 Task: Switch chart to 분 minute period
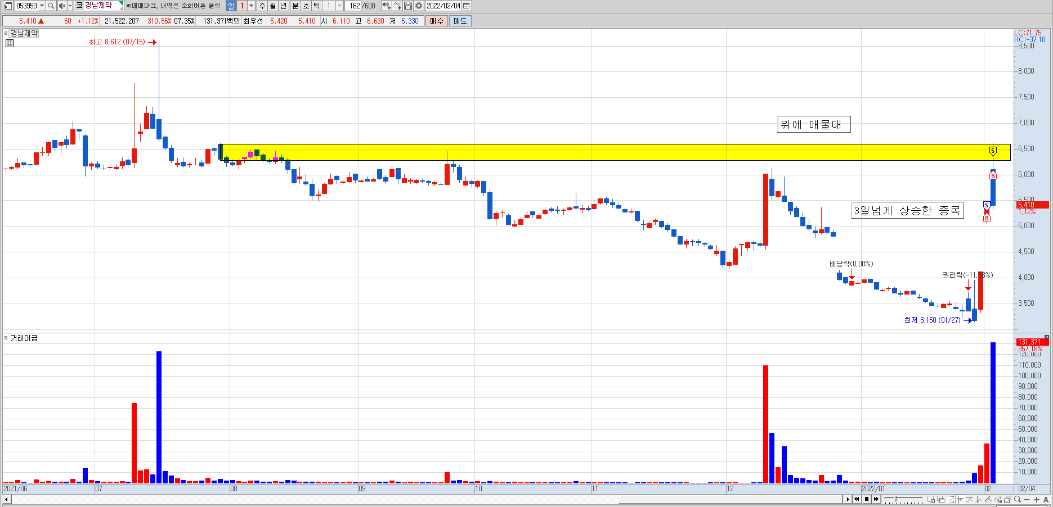tap(295, 6)
